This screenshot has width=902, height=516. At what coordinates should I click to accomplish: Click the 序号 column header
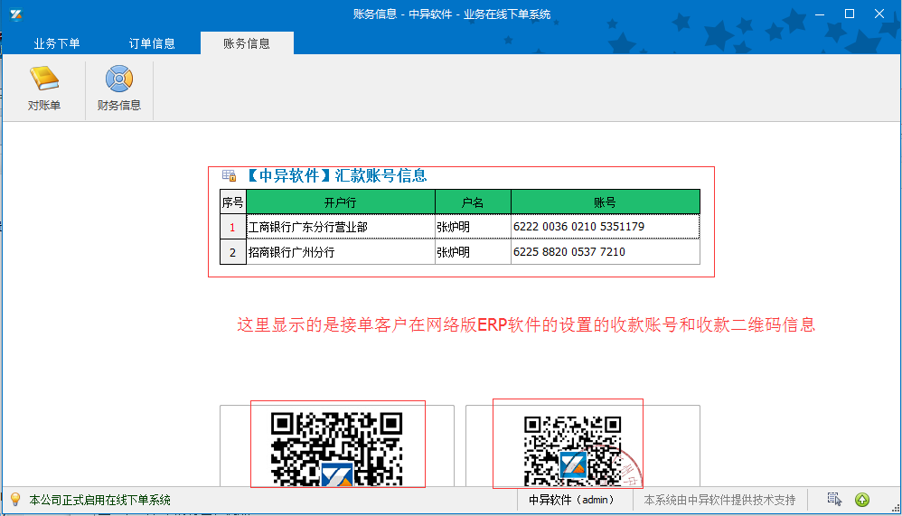click(x=233, y=202)
